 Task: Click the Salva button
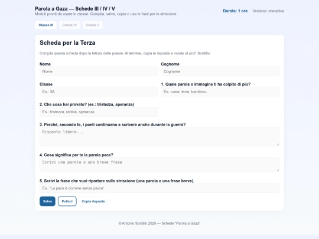coord(47,201)
